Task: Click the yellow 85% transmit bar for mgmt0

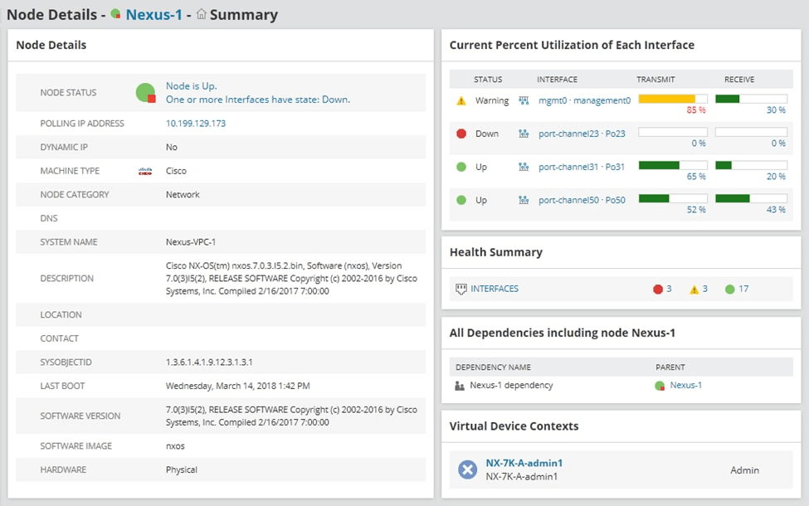Action: click(667, 99)
